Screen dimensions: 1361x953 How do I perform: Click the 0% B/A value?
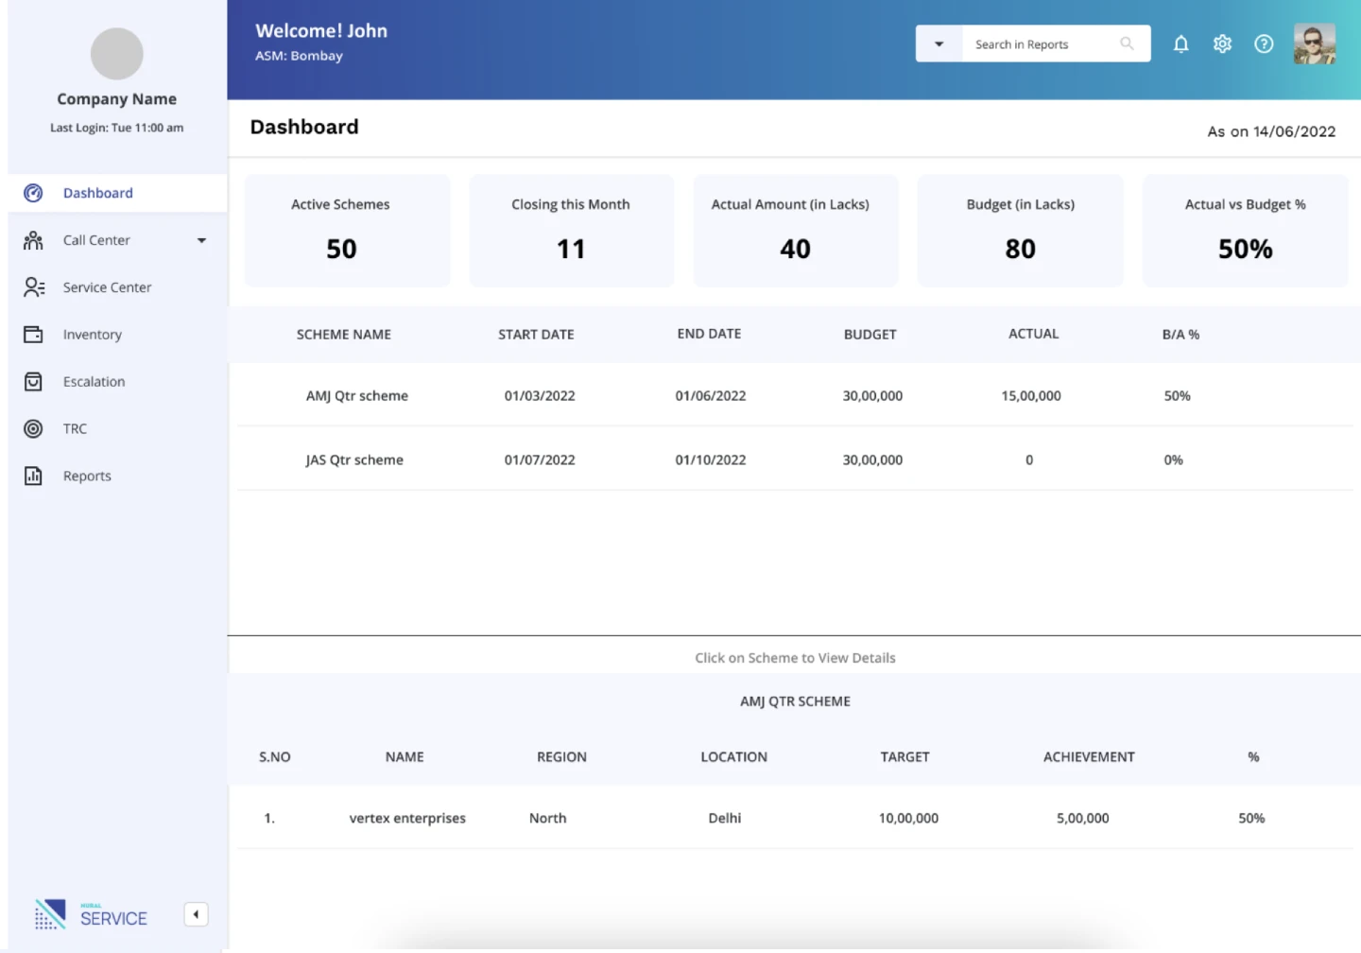pos(1173,460)
